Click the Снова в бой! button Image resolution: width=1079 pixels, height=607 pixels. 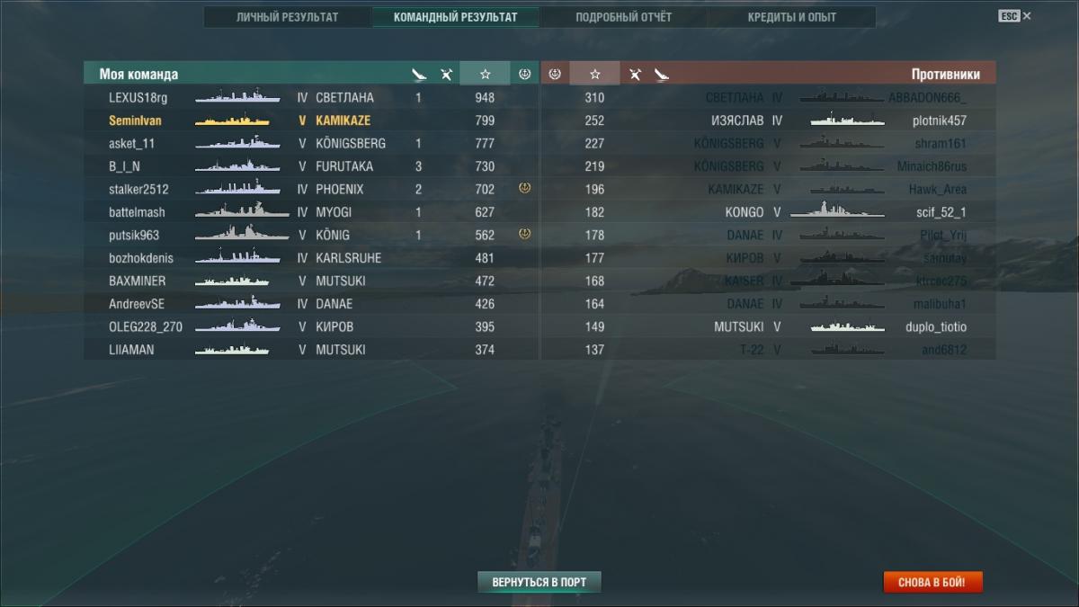click(x=932, y=582)
